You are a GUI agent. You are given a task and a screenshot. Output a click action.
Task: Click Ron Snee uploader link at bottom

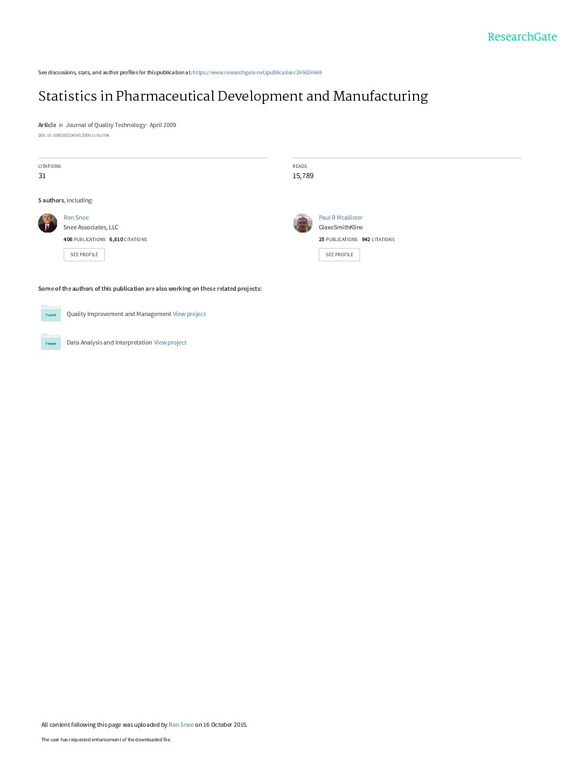click(x=181, y=725)
